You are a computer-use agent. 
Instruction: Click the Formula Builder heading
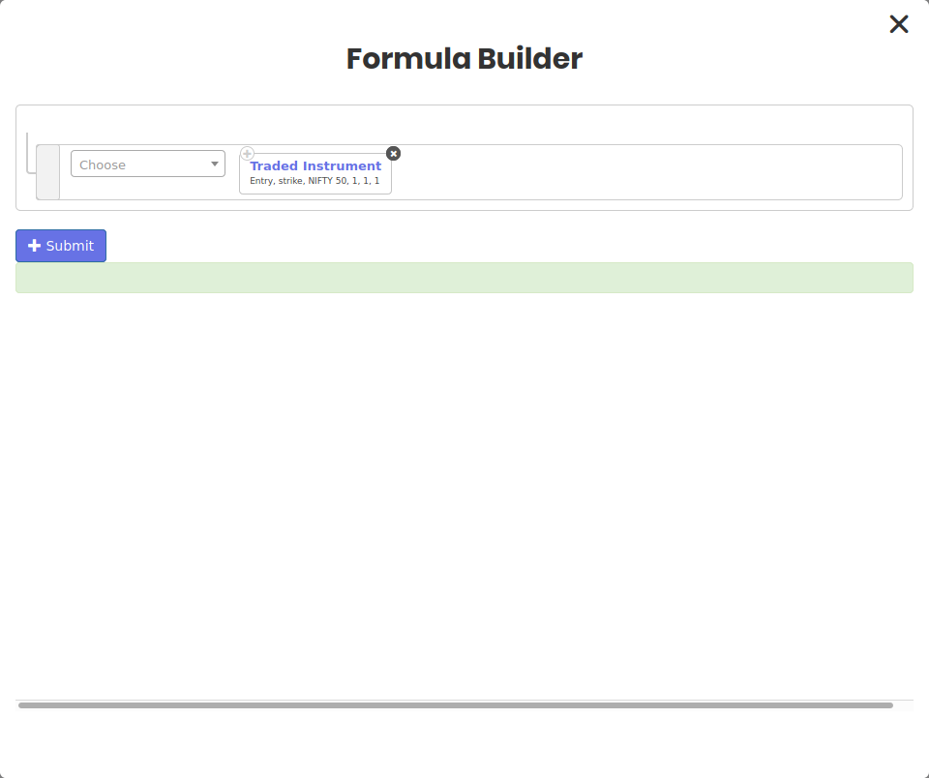[464, 59]
